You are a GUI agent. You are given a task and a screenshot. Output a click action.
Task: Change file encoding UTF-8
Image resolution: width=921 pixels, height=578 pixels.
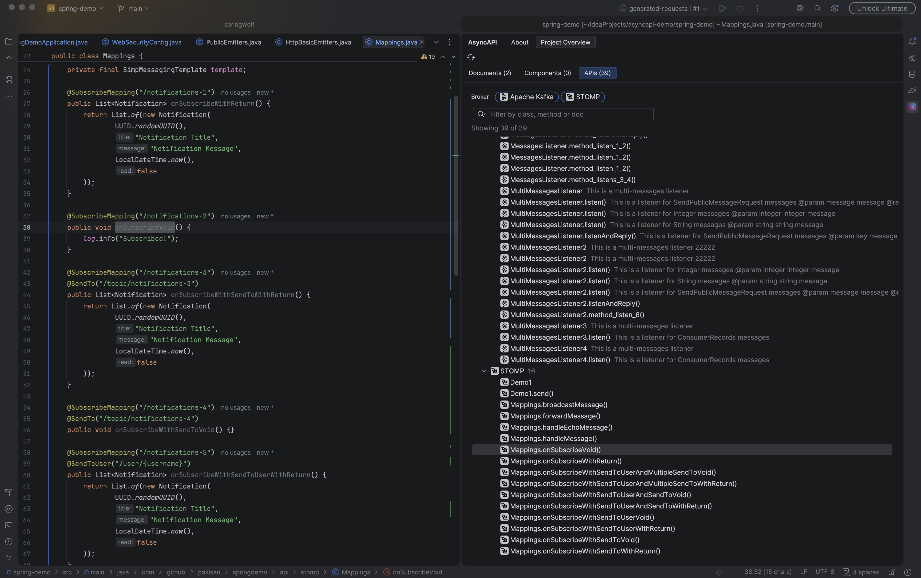click(825, 572)
